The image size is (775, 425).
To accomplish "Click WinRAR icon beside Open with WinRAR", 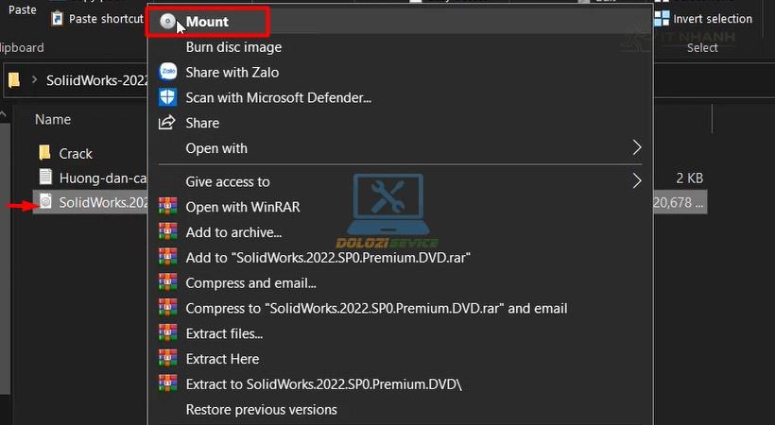I will [x=167, y=207].
